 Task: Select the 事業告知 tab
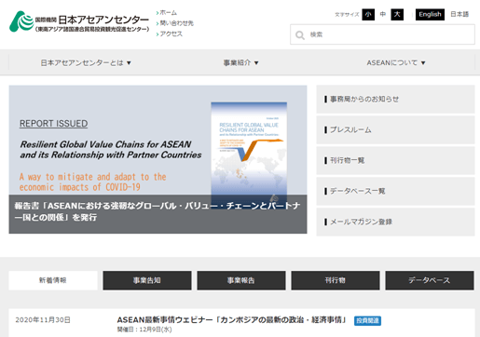click(x=147, y=280)
